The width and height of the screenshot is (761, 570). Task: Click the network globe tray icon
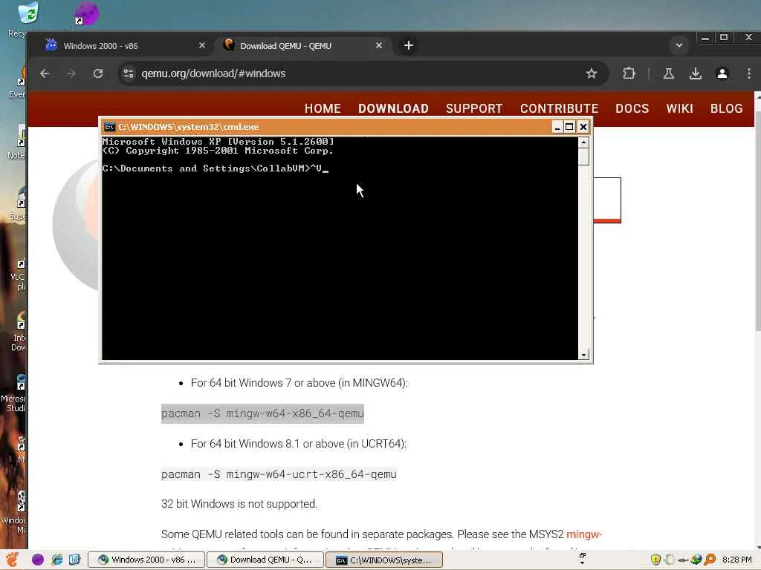[696, 560]
